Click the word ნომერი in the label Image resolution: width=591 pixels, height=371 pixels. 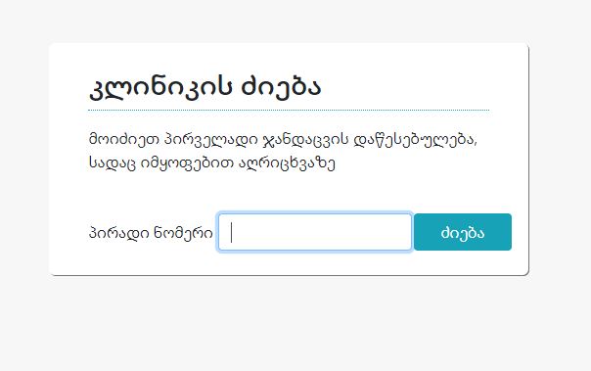[184, 233]
